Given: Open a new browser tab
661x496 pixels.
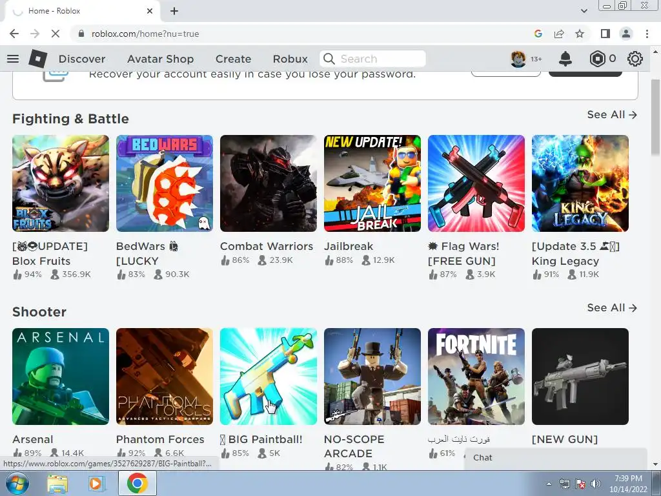Looking at the screenshot, I should click(174, 11).
